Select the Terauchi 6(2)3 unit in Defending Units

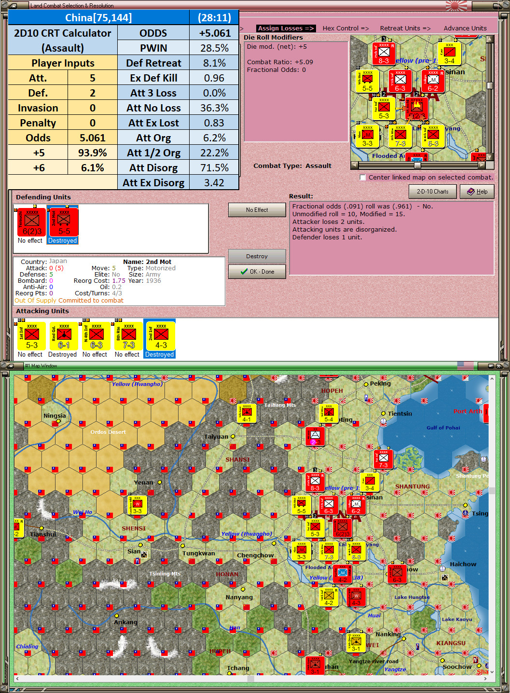(x=31, y=222)
